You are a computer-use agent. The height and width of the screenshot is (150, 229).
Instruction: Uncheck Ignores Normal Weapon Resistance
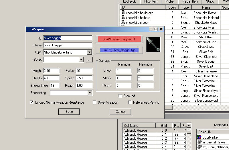tap(32, 102)
